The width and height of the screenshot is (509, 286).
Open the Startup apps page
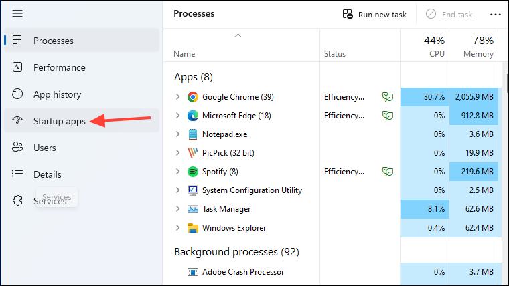point(60,121)
